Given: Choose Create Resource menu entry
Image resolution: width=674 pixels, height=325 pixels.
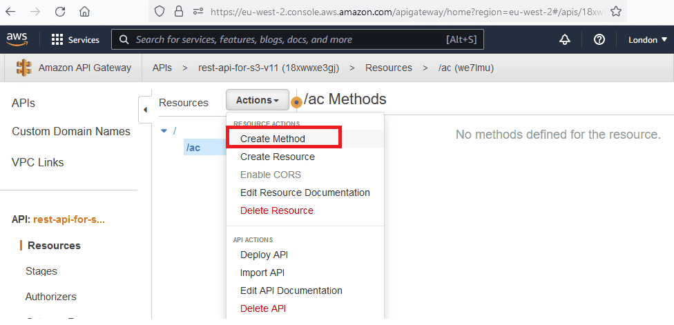Looking at the screenshot, I should [277, 157].
